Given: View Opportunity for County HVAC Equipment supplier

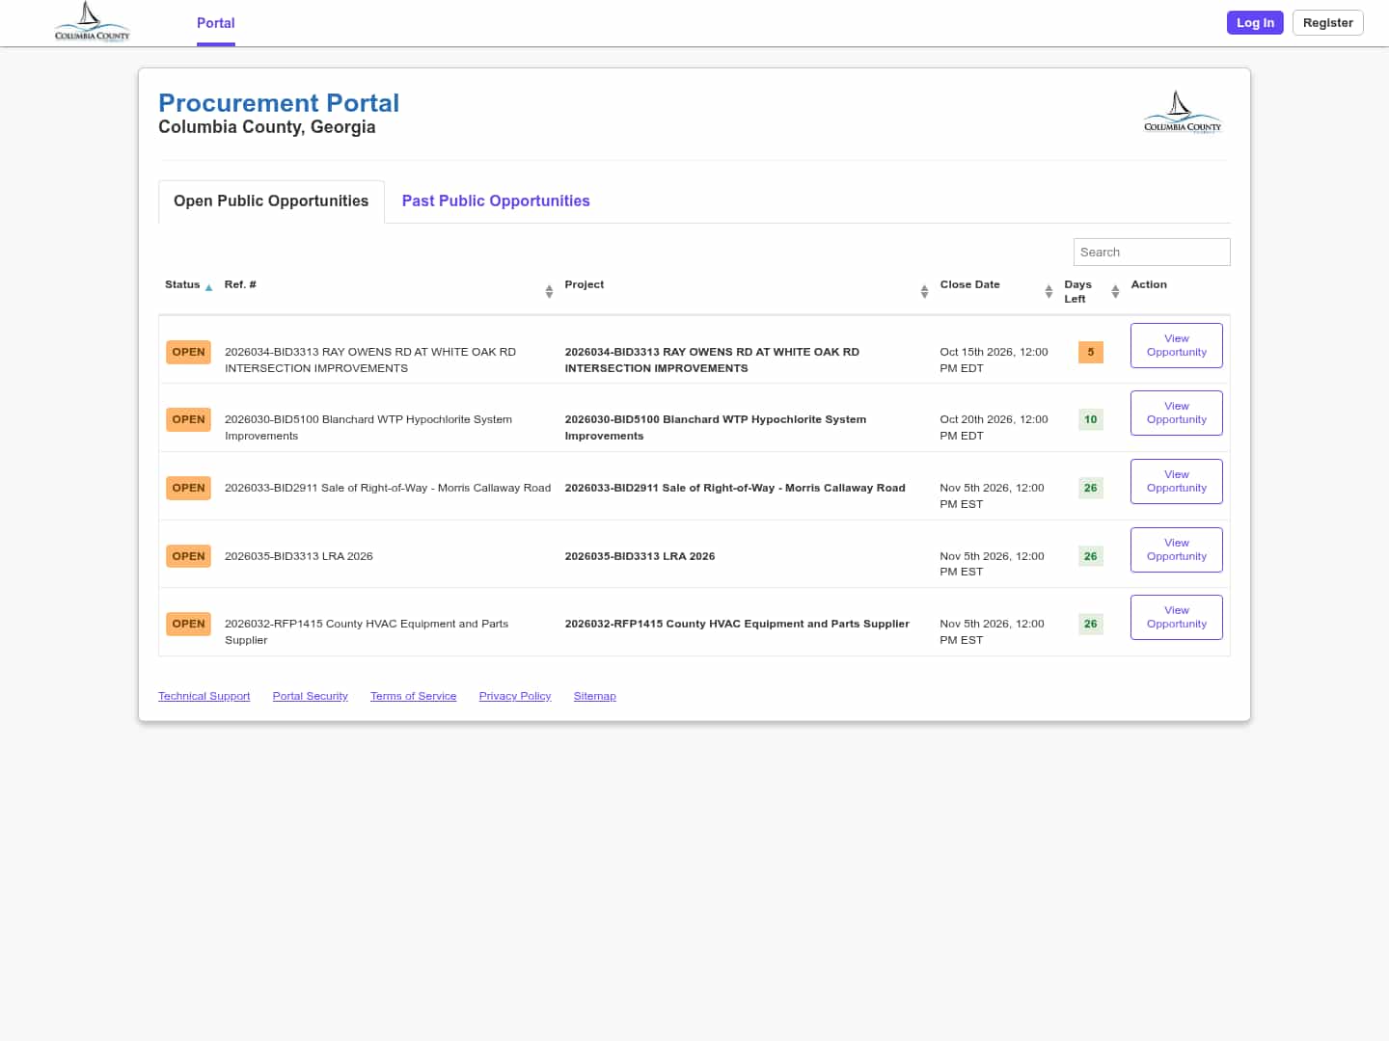Looking at the screenshot, I should click(1177, 617).
